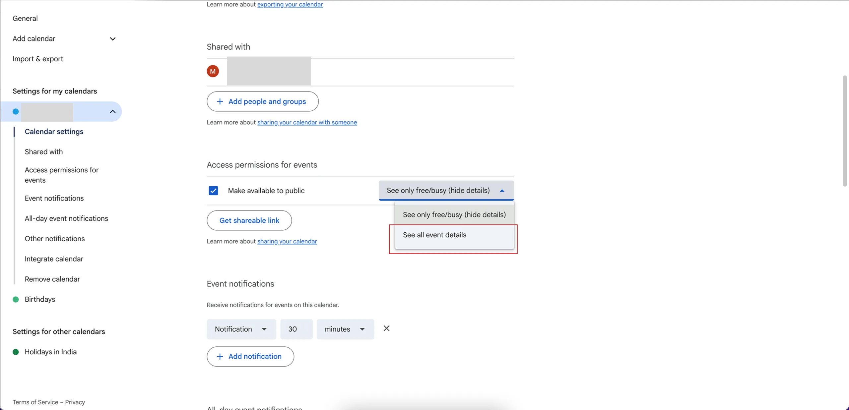Click the M avatar in Shared with list
The height and width of the screenshot is (410, 849).
click(213, 71)
